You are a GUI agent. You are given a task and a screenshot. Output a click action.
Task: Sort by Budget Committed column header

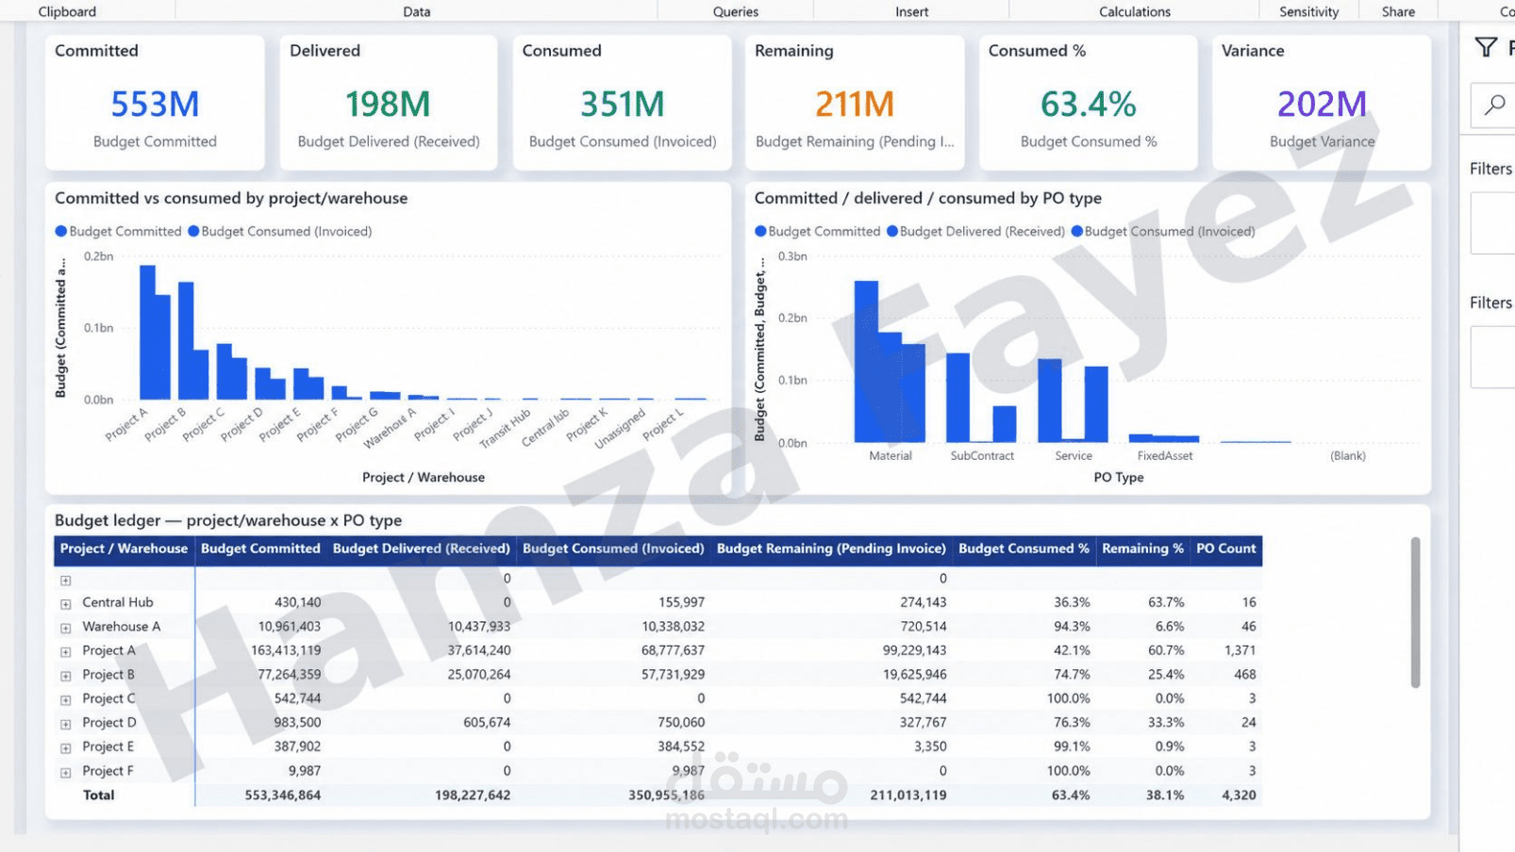(x=260, y=549)
